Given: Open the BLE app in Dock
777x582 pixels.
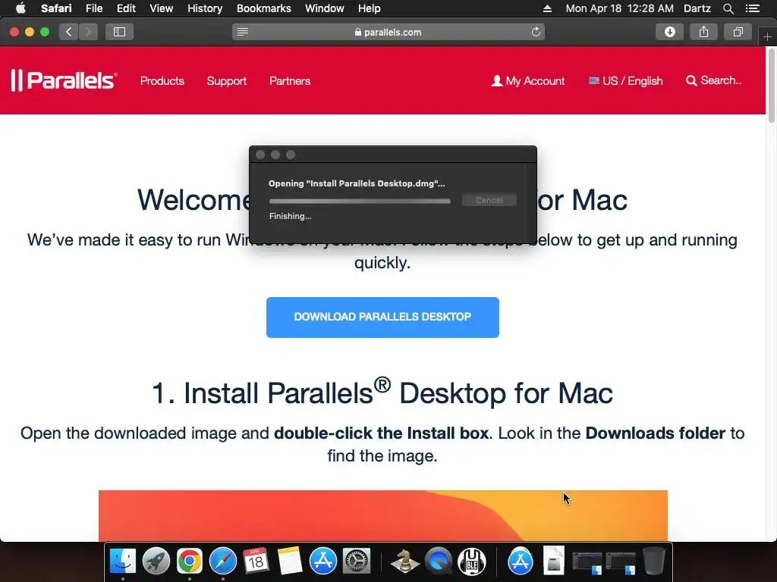Looking at the screenshot, I should tap(472, 562).
